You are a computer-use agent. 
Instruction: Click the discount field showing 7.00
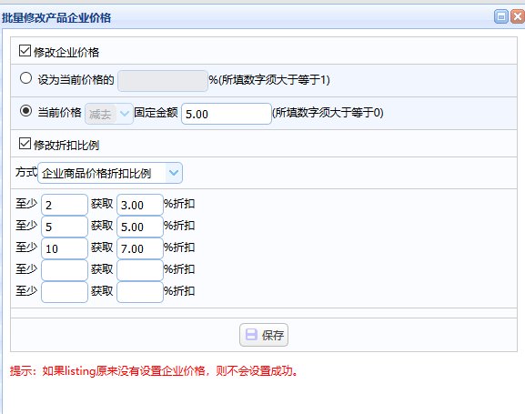coord(140,248)
